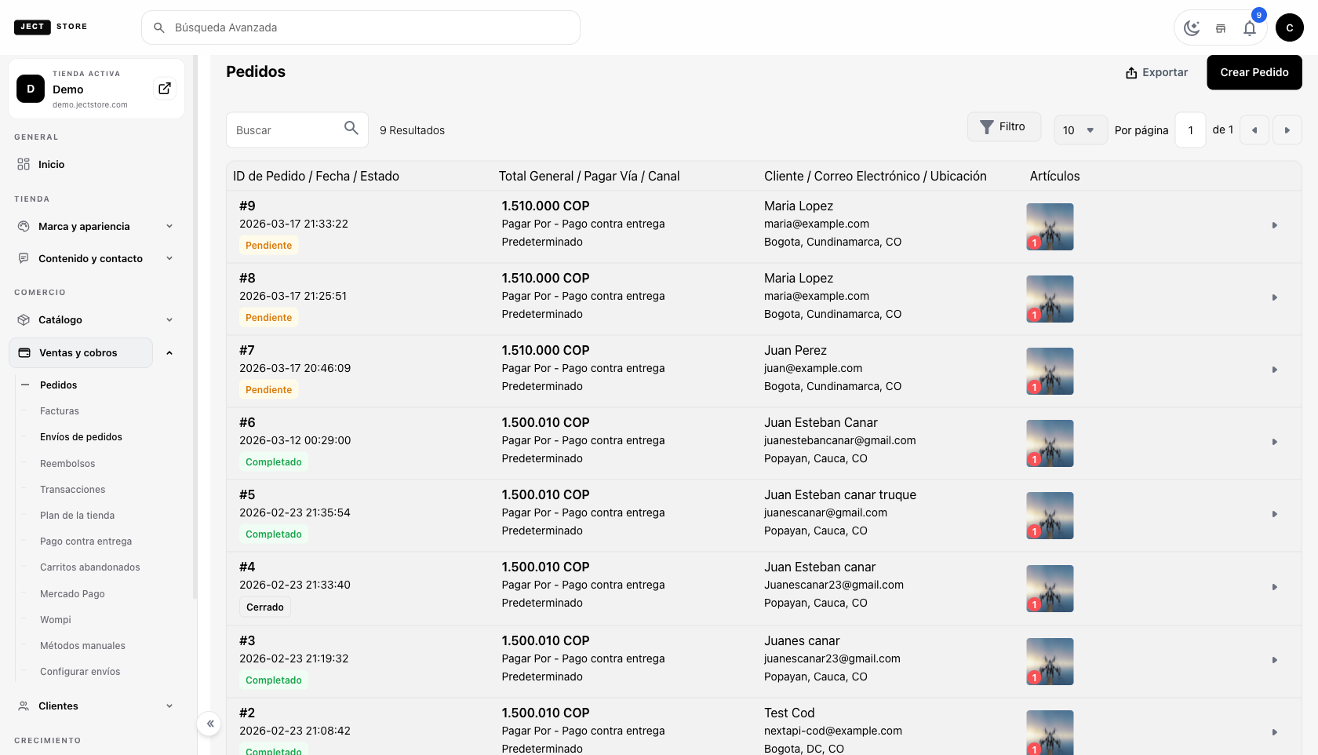Click the page number field showing 1

1190,130
